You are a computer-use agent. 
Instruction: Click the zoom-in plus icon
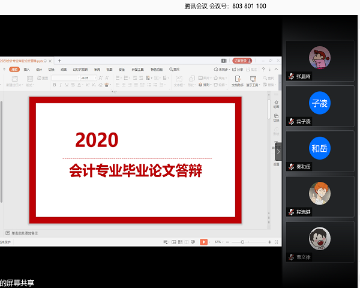click(x=269, y=242)
